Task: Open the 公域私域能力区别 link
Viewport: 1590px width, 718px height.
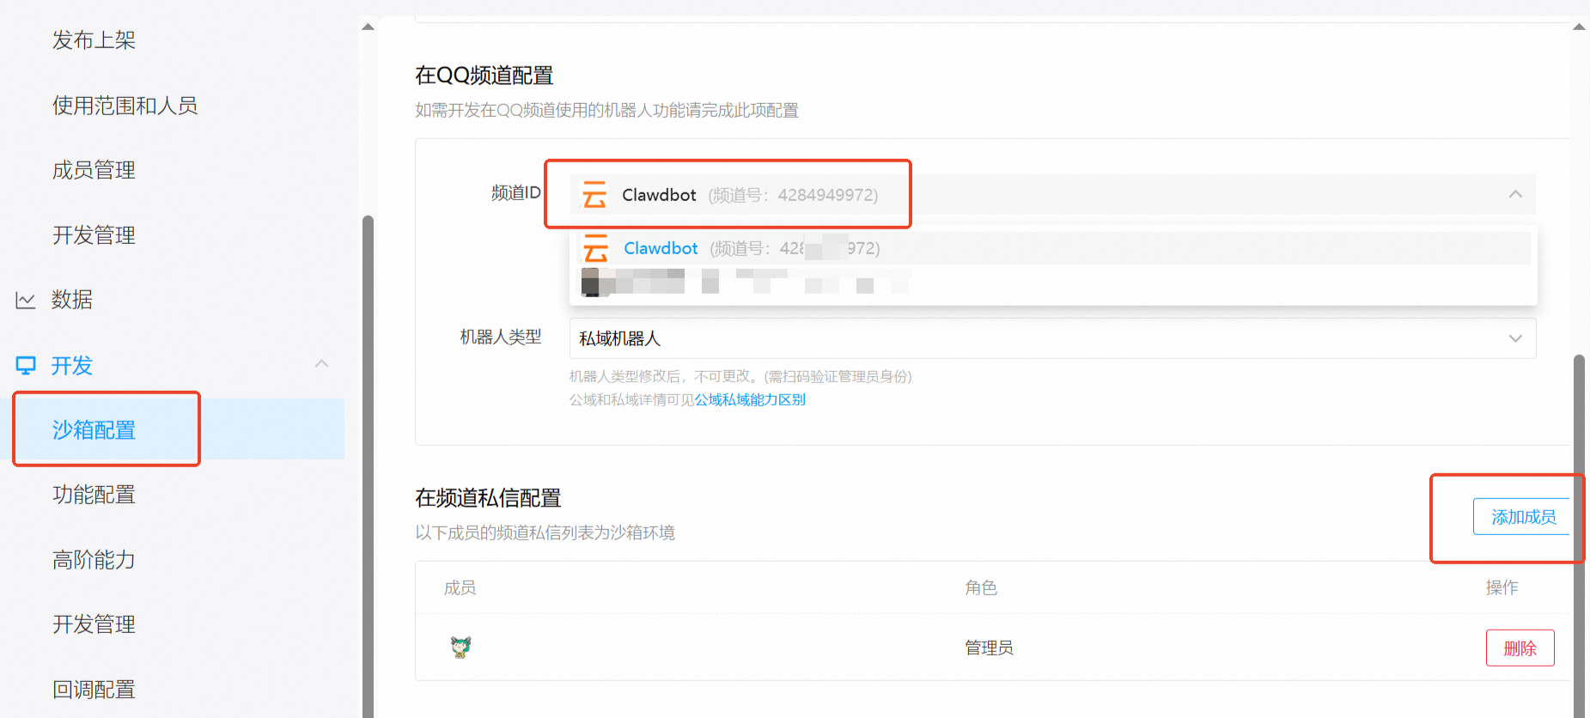Action: 750,399
